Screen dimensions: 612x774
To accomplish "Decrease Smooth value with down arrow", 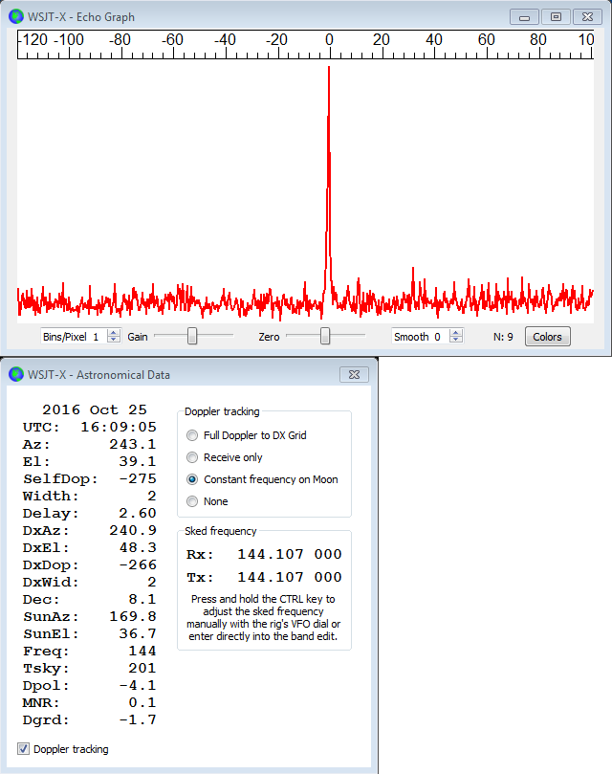I will coord(456,341).
